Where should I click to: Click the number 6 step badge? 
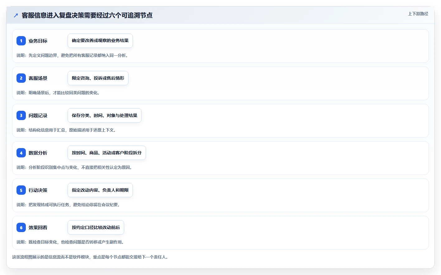coord(21,227)
